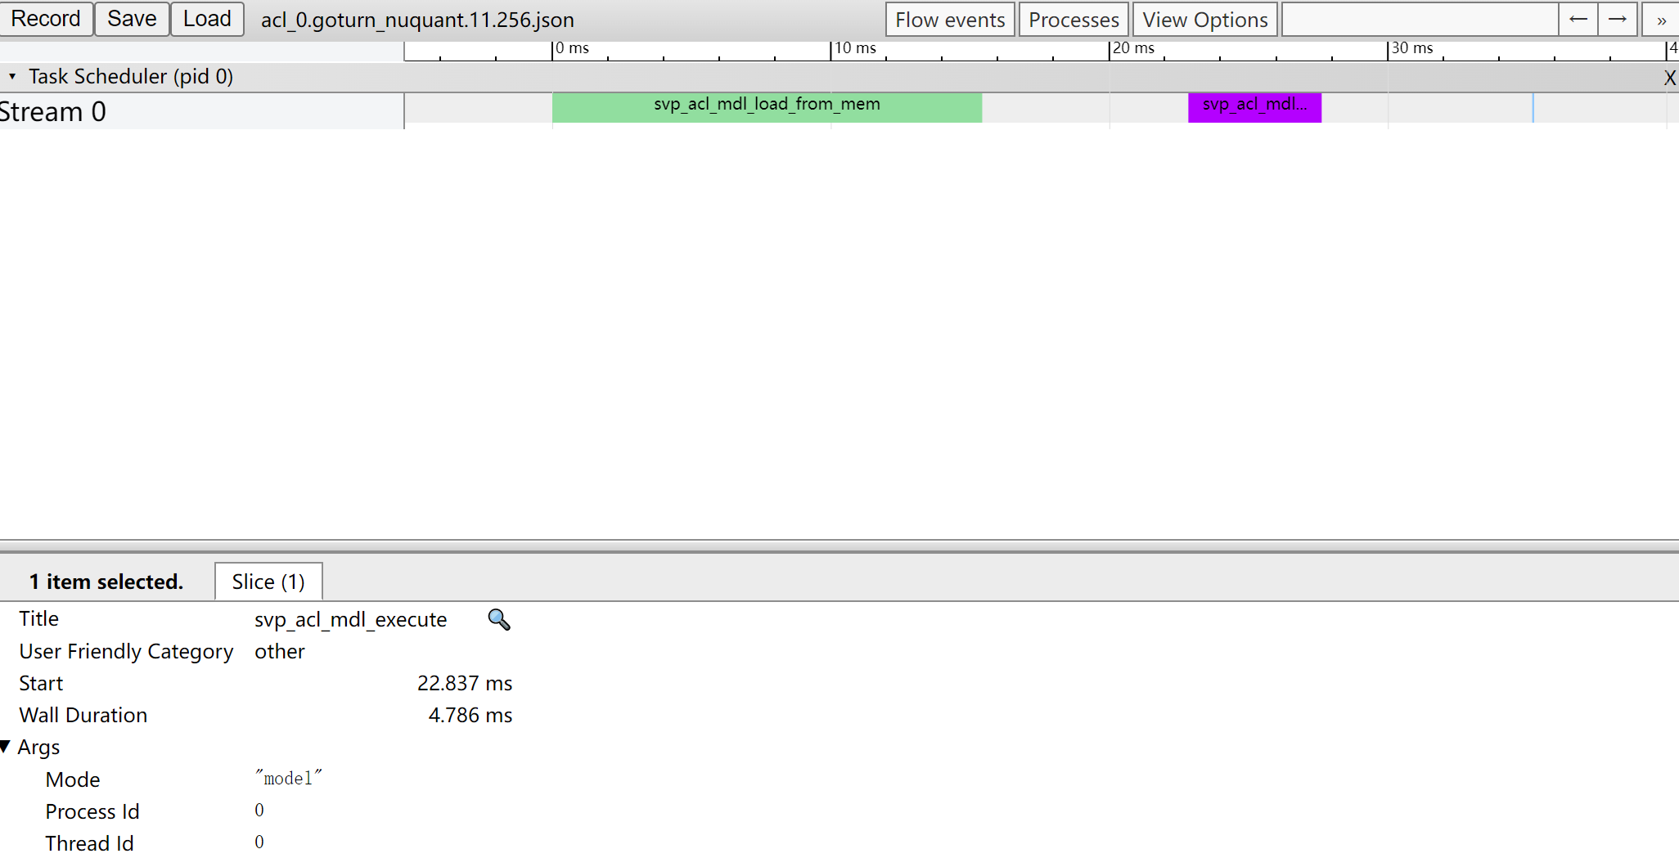Go to previous search result arrow
The width and height of the screenshot is (1679, 867).
pos(1578,20)
